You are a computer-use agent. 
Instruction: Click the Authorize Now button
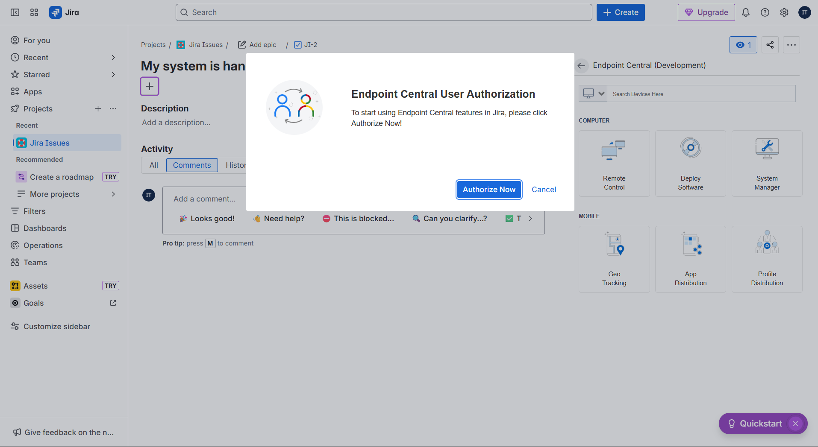(489, 190)
